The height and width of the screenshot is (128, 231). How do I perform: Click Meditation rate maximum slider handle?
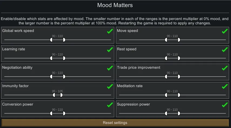click(x=179, y=95)
